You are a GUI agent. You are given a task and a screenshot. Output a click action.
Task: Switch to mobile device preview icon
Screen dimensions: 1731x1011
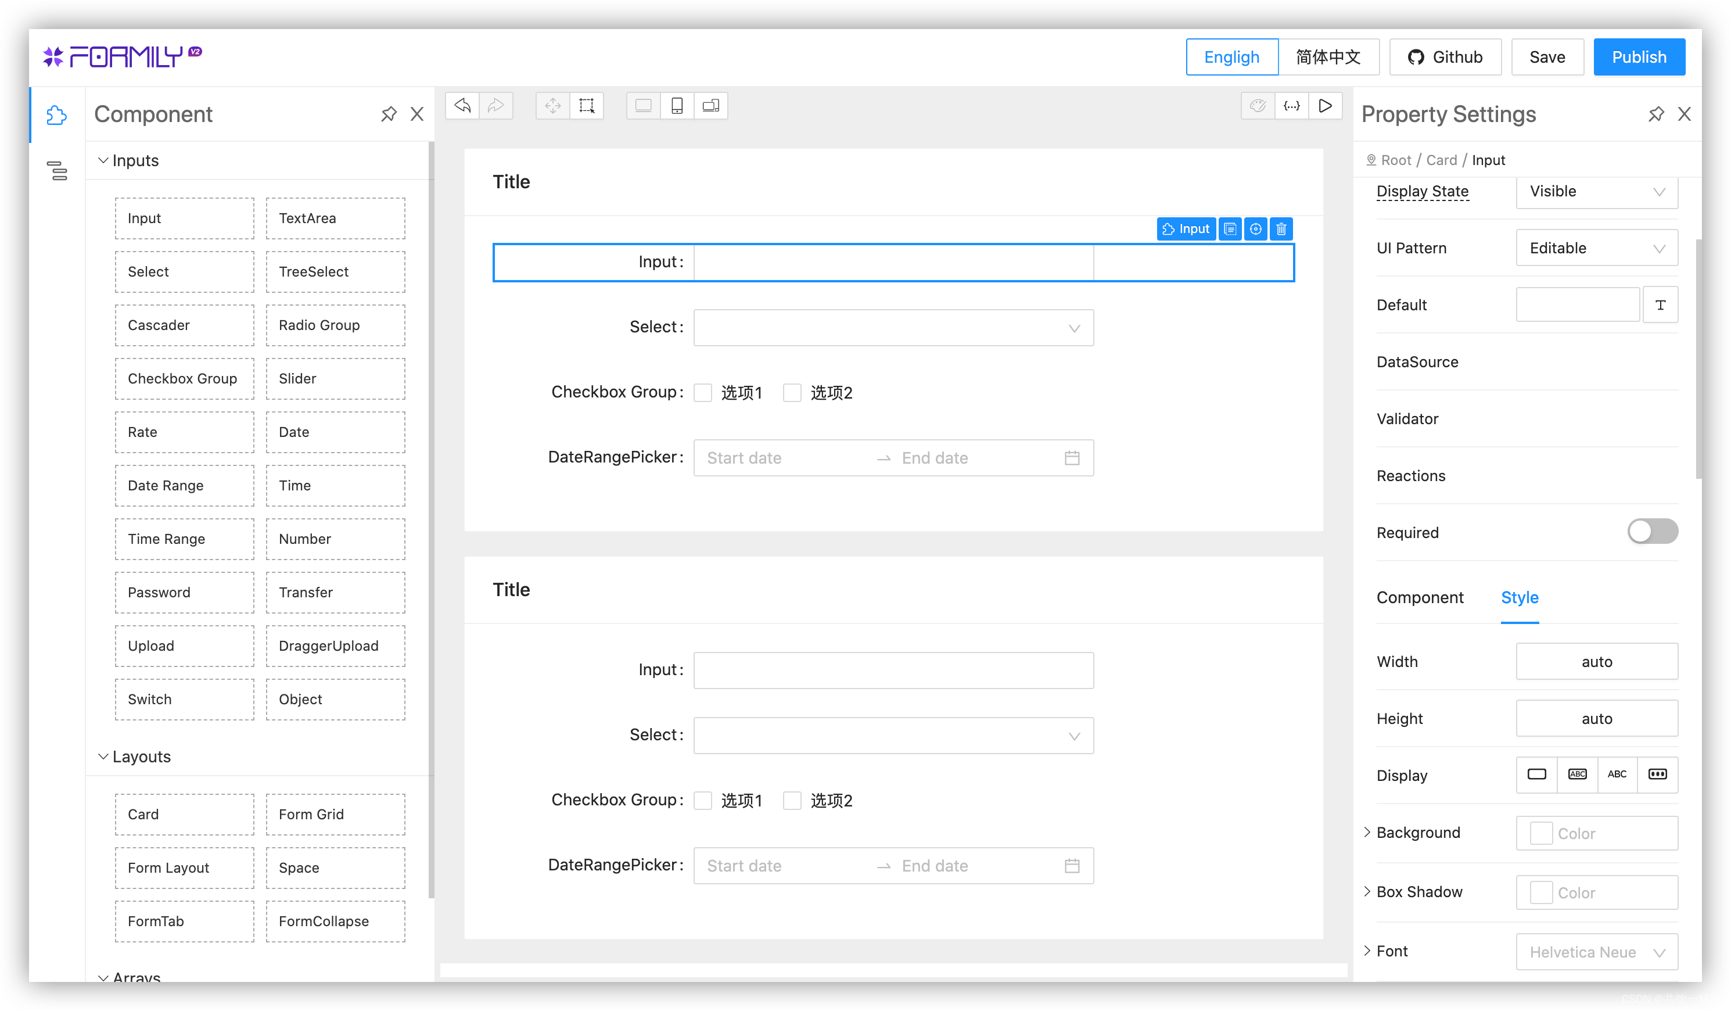[x=677, y=106]
